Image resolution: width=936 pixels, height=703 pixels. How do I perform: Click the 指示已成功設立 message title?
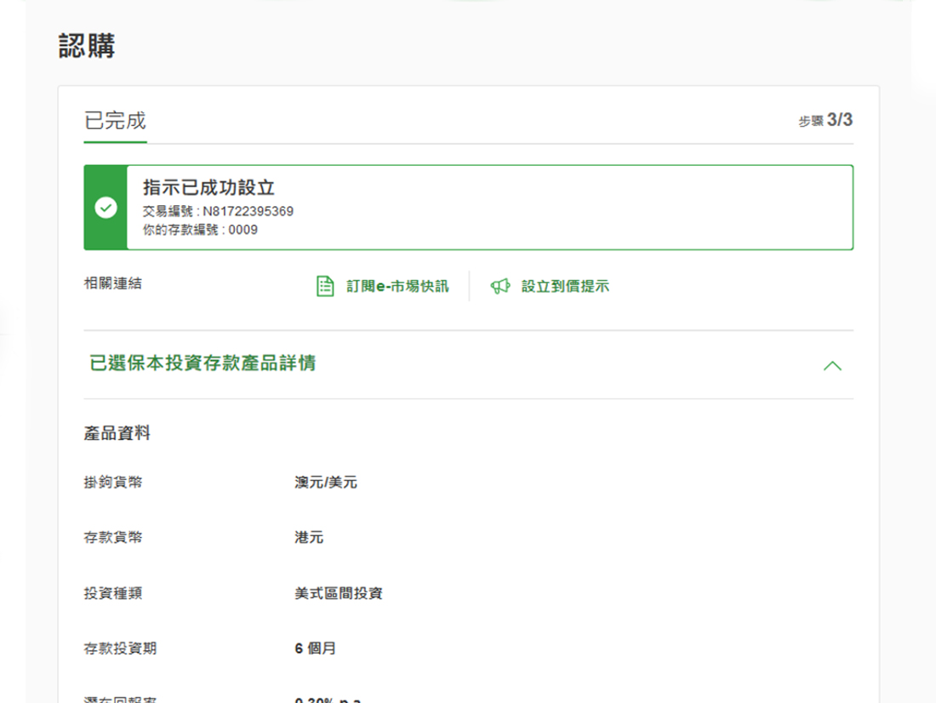pyautogui.click(x=208, y=187)
